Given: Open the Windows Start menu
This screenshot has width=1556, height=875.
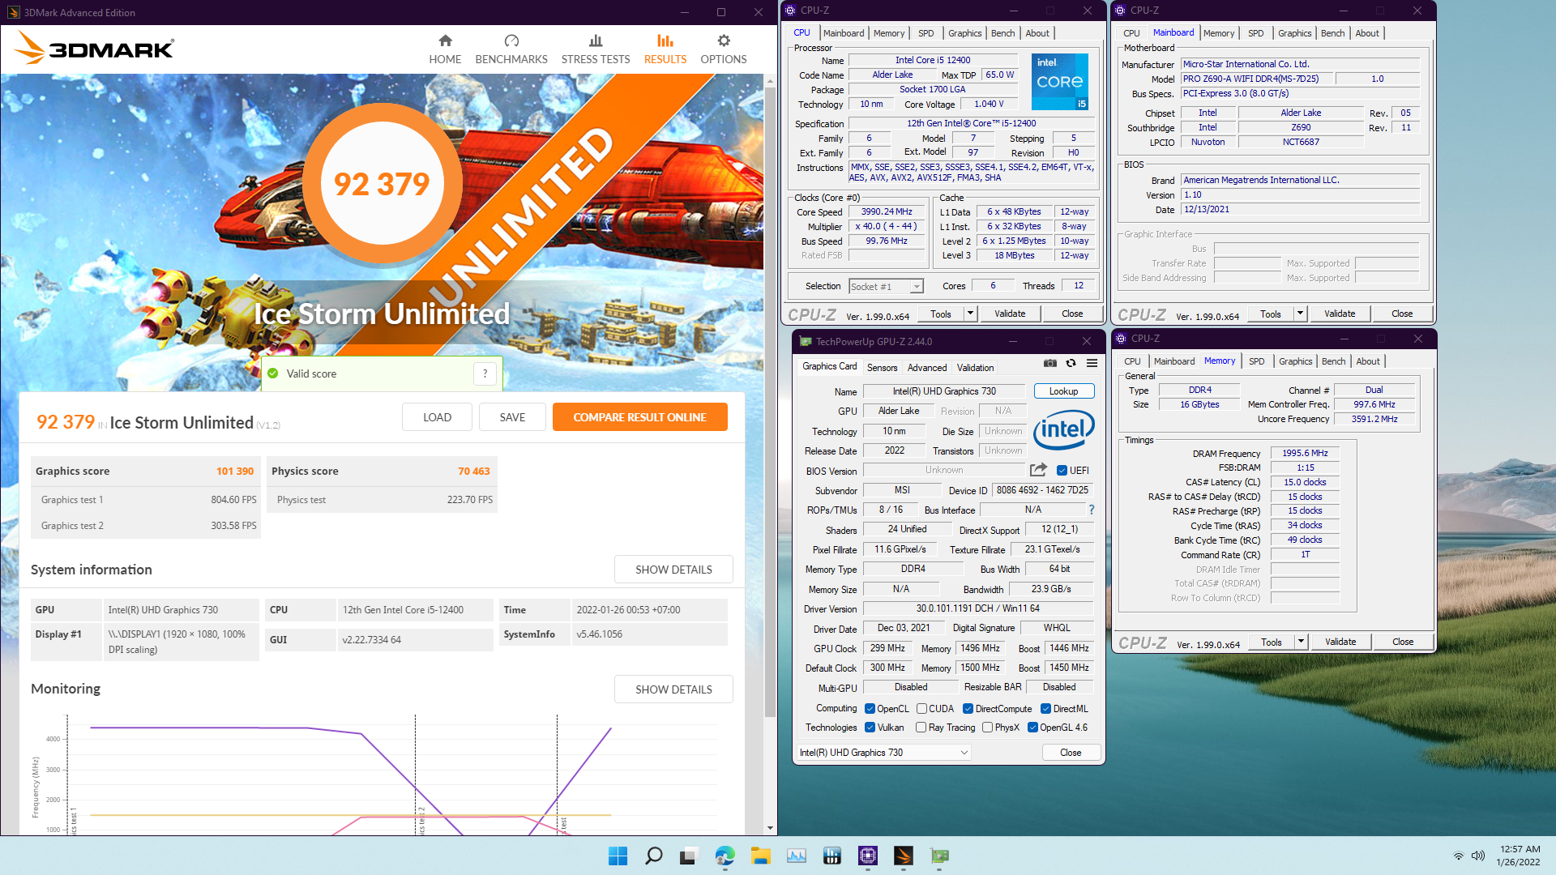Looking at the screenshot, I should point(618,856).
